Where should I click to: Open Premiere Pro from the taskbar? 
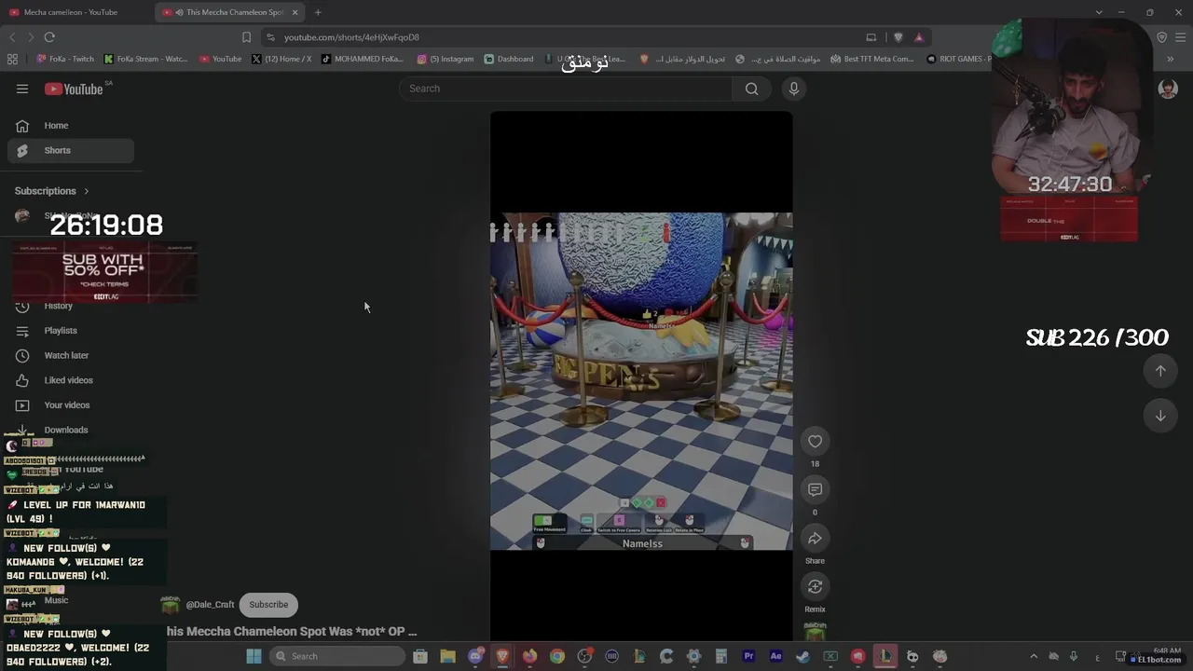(x=748, y=656)
